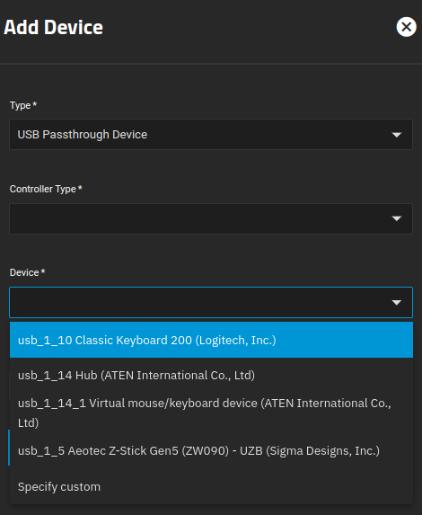Click the Logitech keyboard entry text
422x515 pixels.
[147, 341]
